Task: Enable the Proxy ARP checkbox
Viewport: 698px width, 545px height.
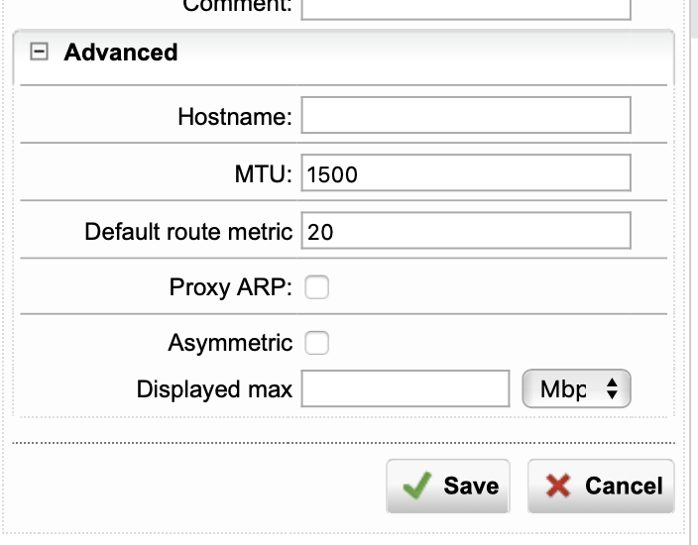Action: point(317,287)
